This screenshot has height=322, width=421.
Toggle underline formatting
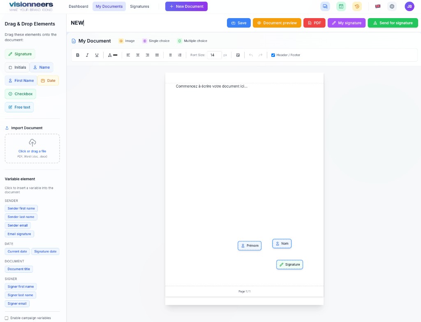(97, 55)
